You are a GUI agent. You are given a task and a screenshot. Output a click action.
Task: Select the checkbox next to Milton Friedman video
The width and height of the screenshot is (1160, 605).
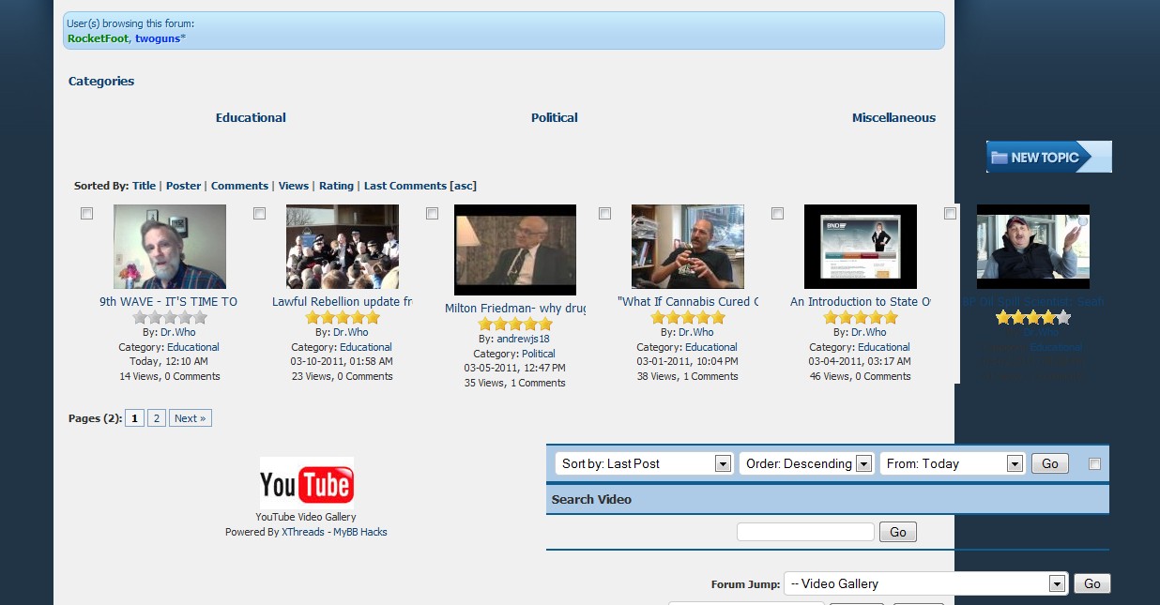pos(433,214)
